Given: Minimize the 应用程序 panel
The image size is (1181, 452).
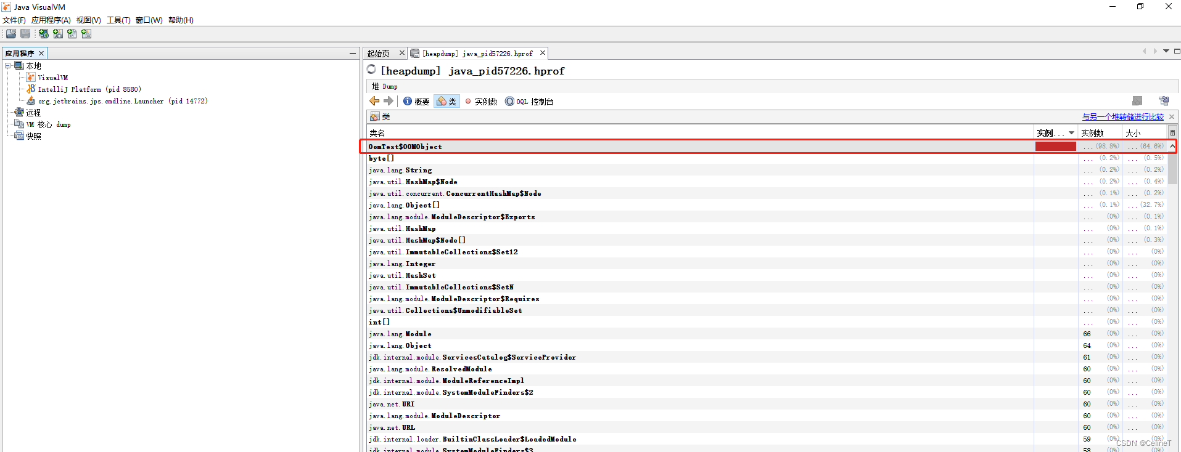Looking at the screenshot, I should [x=353, y=54].
